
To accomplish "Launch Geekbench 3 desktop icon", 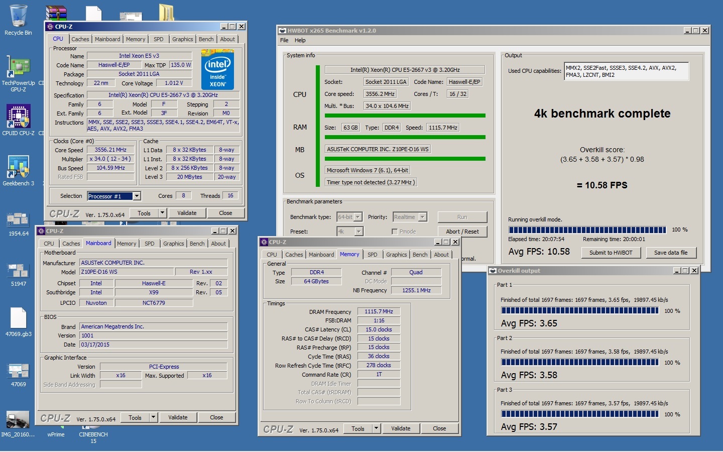I will coord(18,171).
